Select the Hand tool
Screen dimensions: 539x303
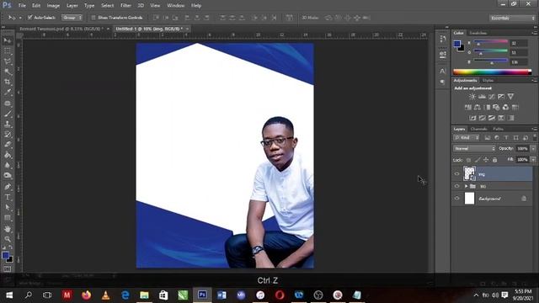[8, 229]
